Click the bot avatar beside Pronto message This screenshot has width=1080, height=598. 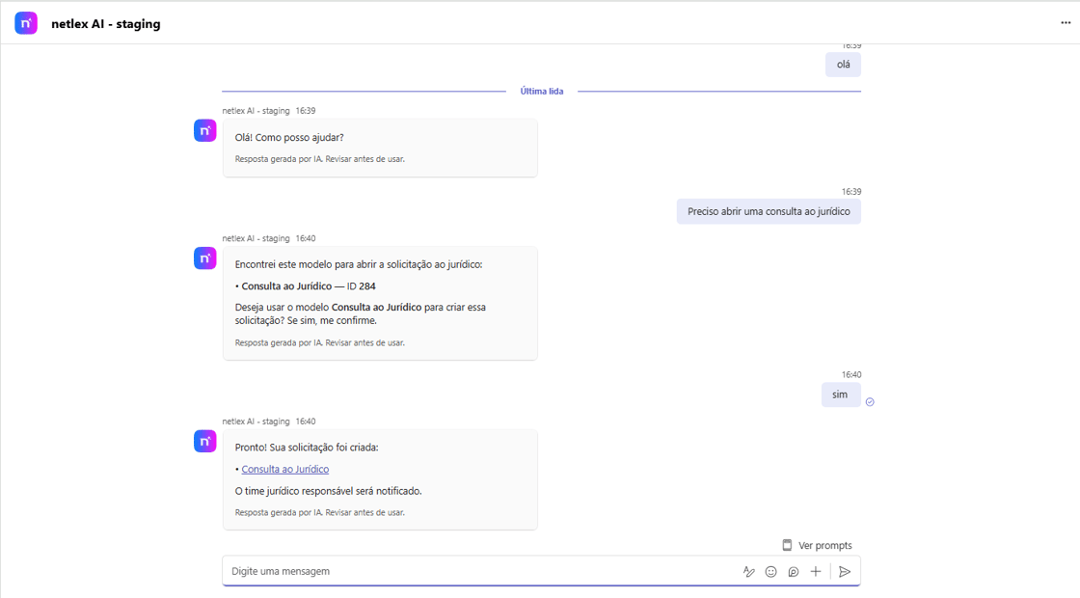coord(205,441)
